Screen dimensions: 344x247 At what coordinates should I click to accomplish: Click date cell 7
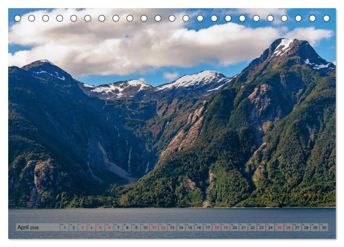tap(118, 227)
